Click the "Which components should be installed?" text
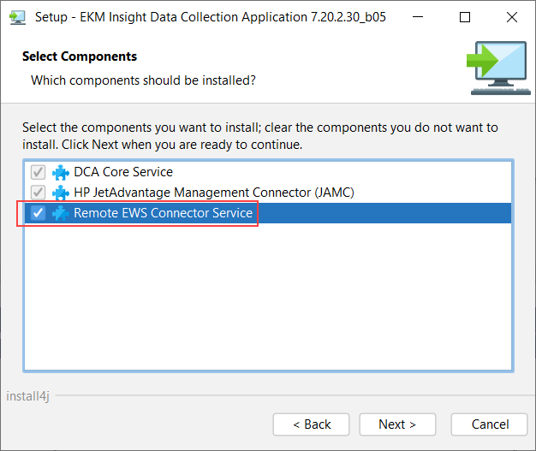 coord(143,80)
